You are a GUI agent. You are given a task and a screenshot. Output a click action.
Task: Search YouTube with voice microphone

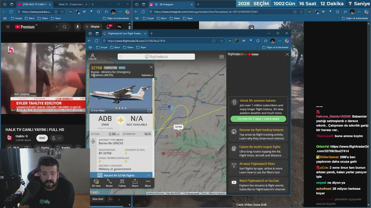click(77, 27)
